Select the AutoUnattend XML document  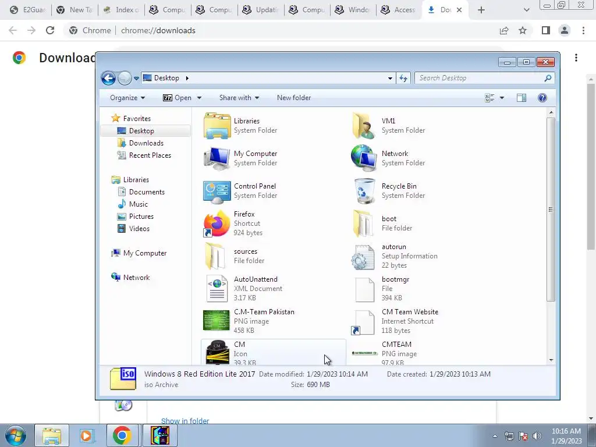coord(217,289)
